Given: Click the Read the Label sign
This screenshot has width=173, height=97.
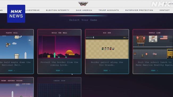Looking at the screenshot, I should click(153, 39).
